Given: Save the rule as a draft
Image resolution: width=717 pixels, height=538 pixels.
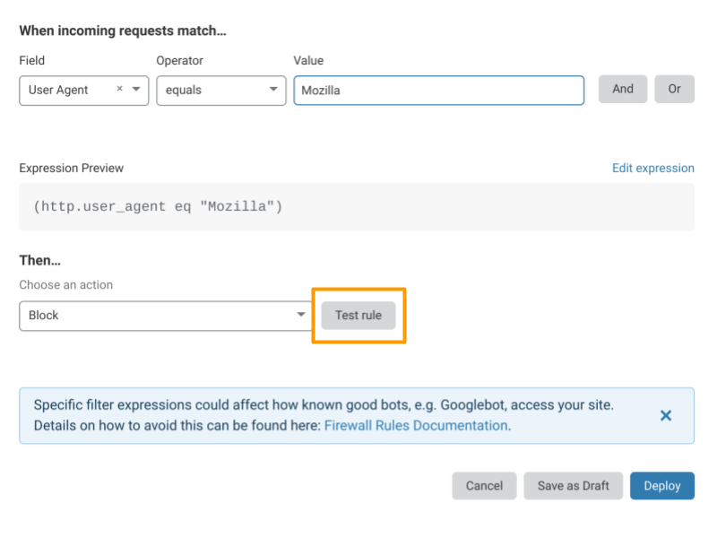Looking at the screenshot, I should (573, 485).
